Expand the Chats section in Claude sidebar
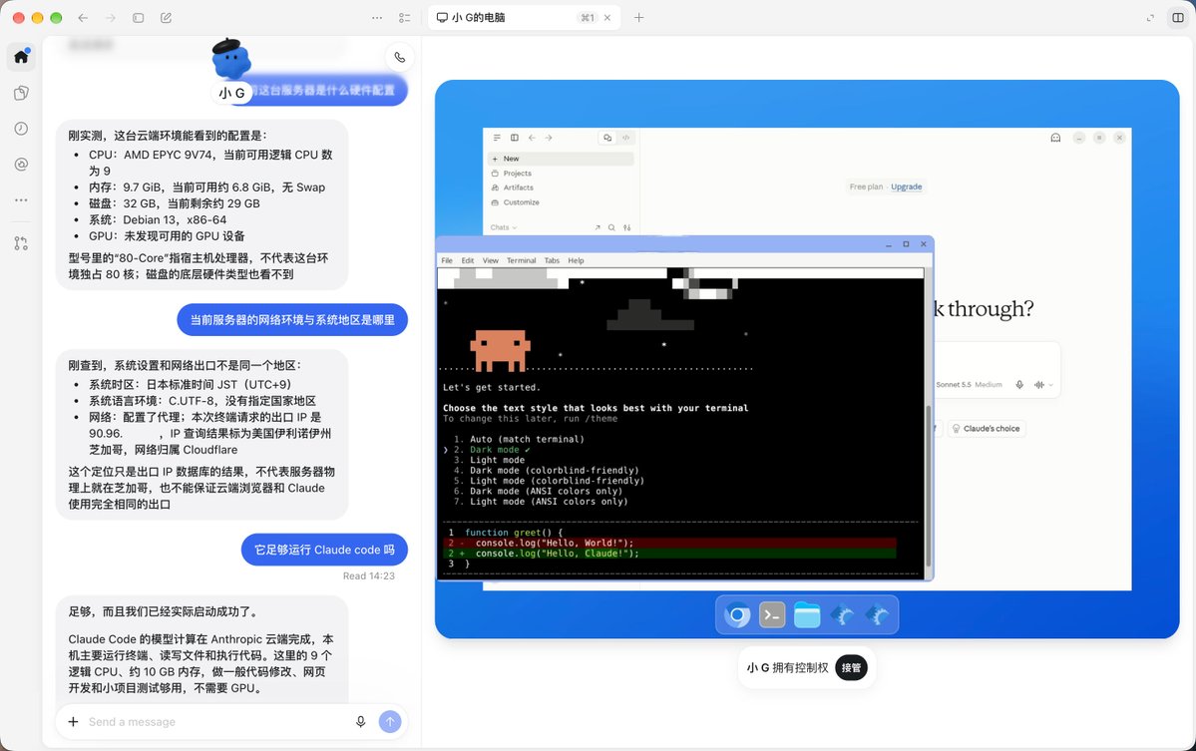 504,227
